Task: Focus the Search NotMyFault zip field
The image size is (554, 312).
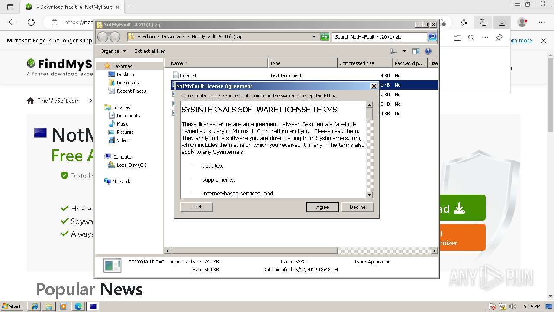Action: [x=380, y=37]
